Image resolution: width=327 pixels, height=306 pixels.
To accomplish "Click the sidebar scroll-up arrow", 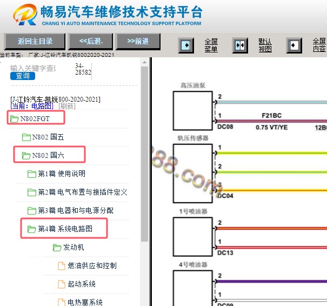I will 144,62.
